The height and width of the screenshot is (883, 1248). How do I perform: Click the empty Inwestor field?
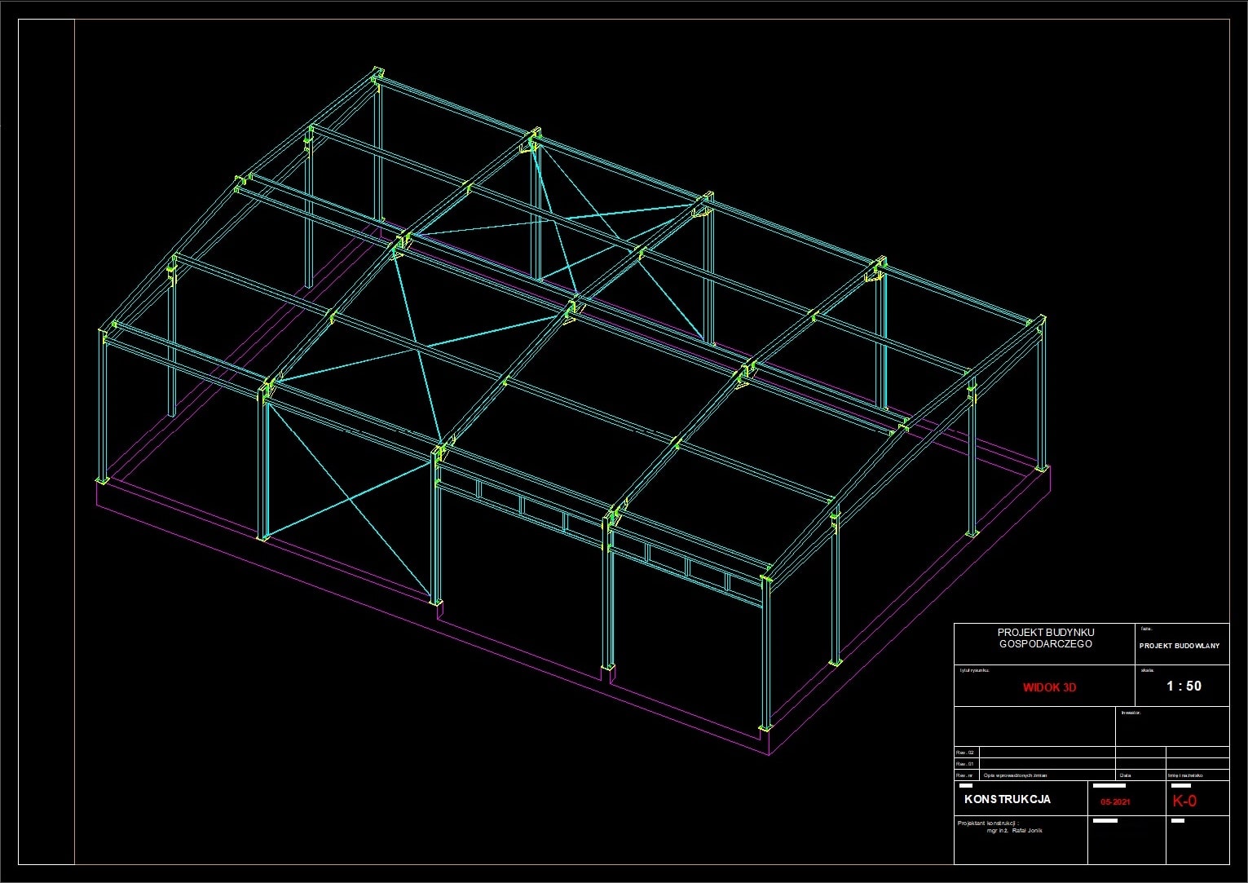pos(1172,730)
